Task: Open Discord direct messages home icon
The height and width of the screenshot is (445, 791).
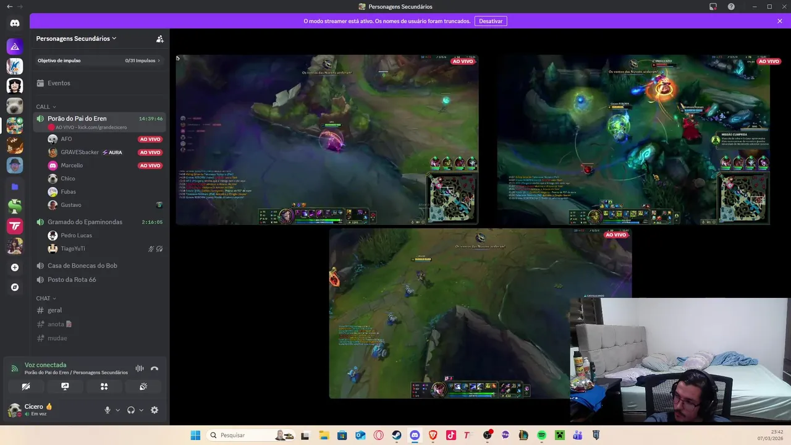Action: [x=15, y=23]
